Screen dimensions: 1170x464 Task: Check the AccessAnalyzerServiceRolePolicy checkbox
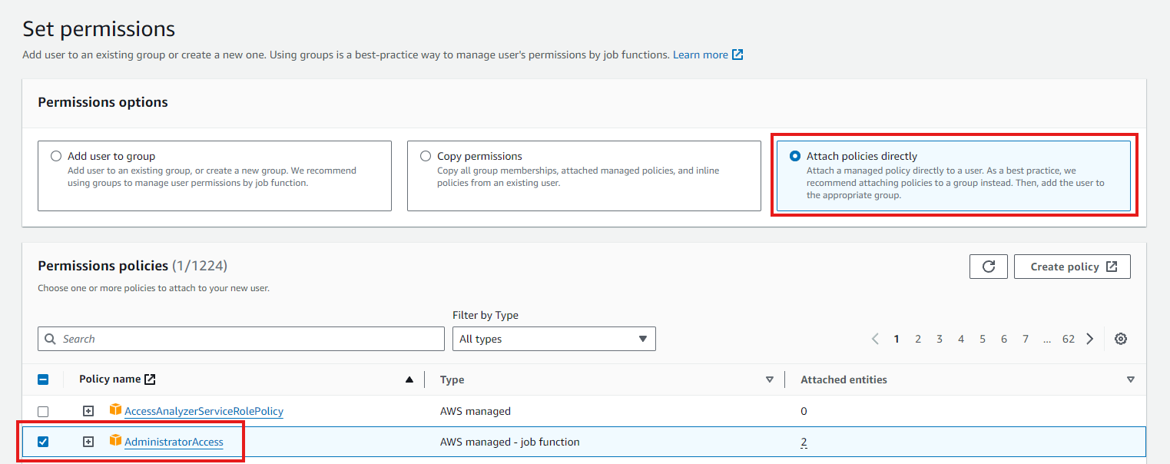[44, 412]
